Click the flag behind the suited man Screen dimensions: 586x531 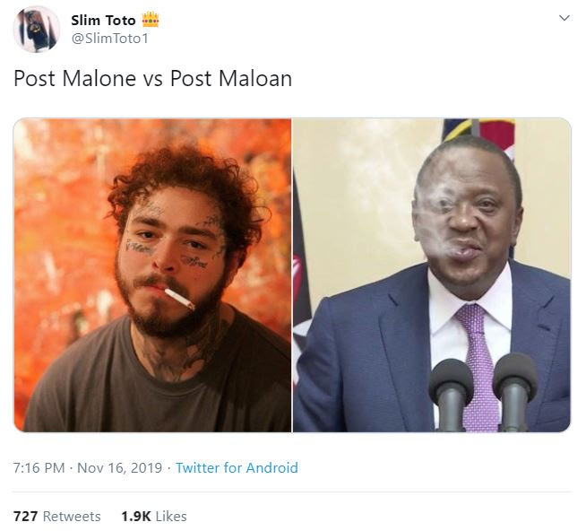point(479,133)
